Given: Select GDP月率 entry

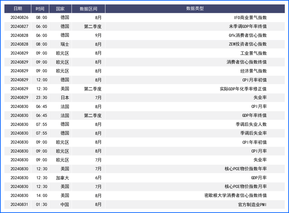Looking at the screenshot, I should tap(259, 178).
